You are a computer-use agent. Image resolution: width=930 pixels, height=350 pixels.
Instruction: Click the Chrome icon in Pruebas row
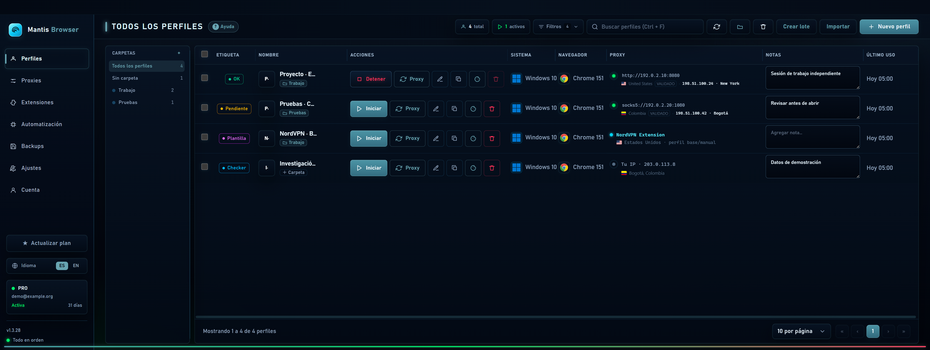(x=564, y=108)
